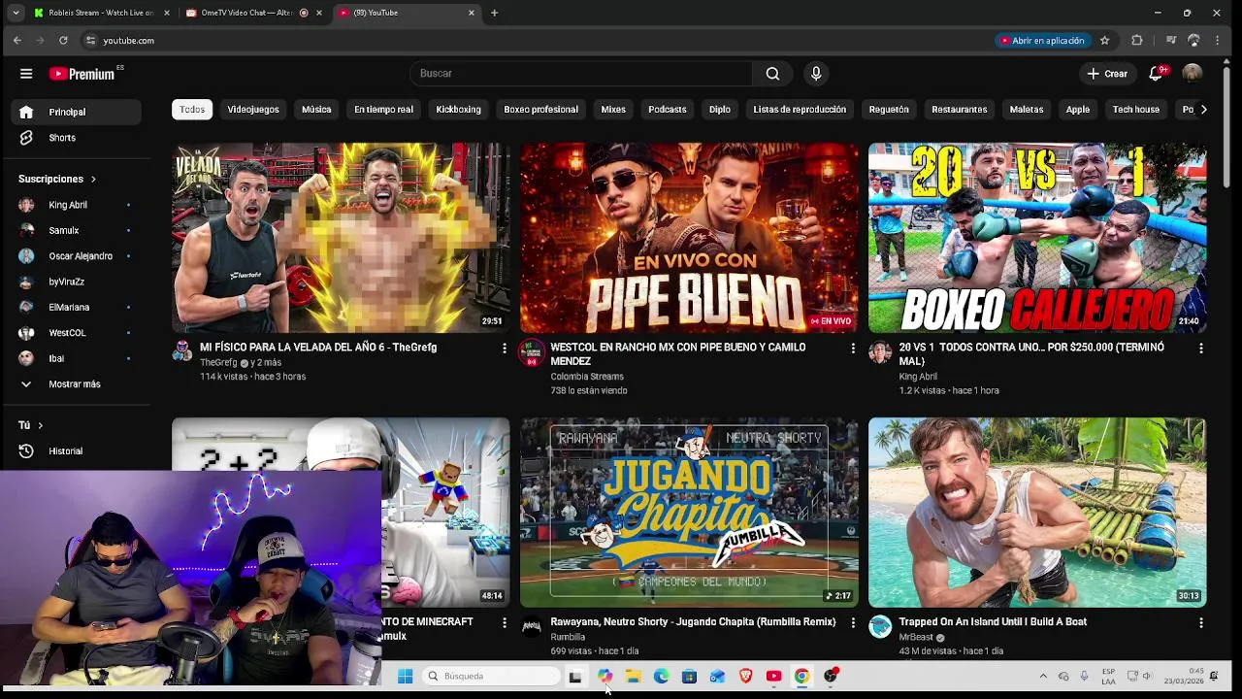Open Brave browser from taskbar
Screen dimensions: 1242x699
(x=746, y=677)
